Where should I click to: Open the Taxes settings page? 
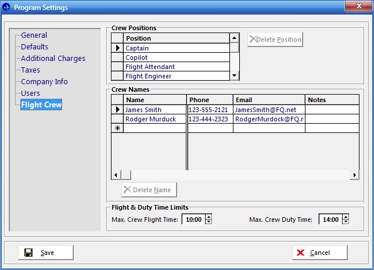coord(30,70)
